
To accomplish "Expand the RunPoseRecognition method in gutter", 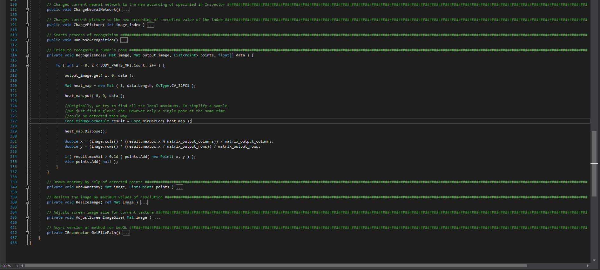I will pos(27,40).
